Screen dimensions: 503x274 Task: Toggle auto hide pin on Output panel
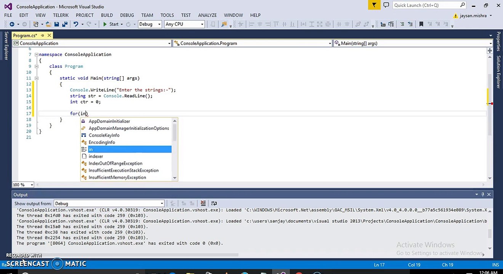(x=483, y=194)
